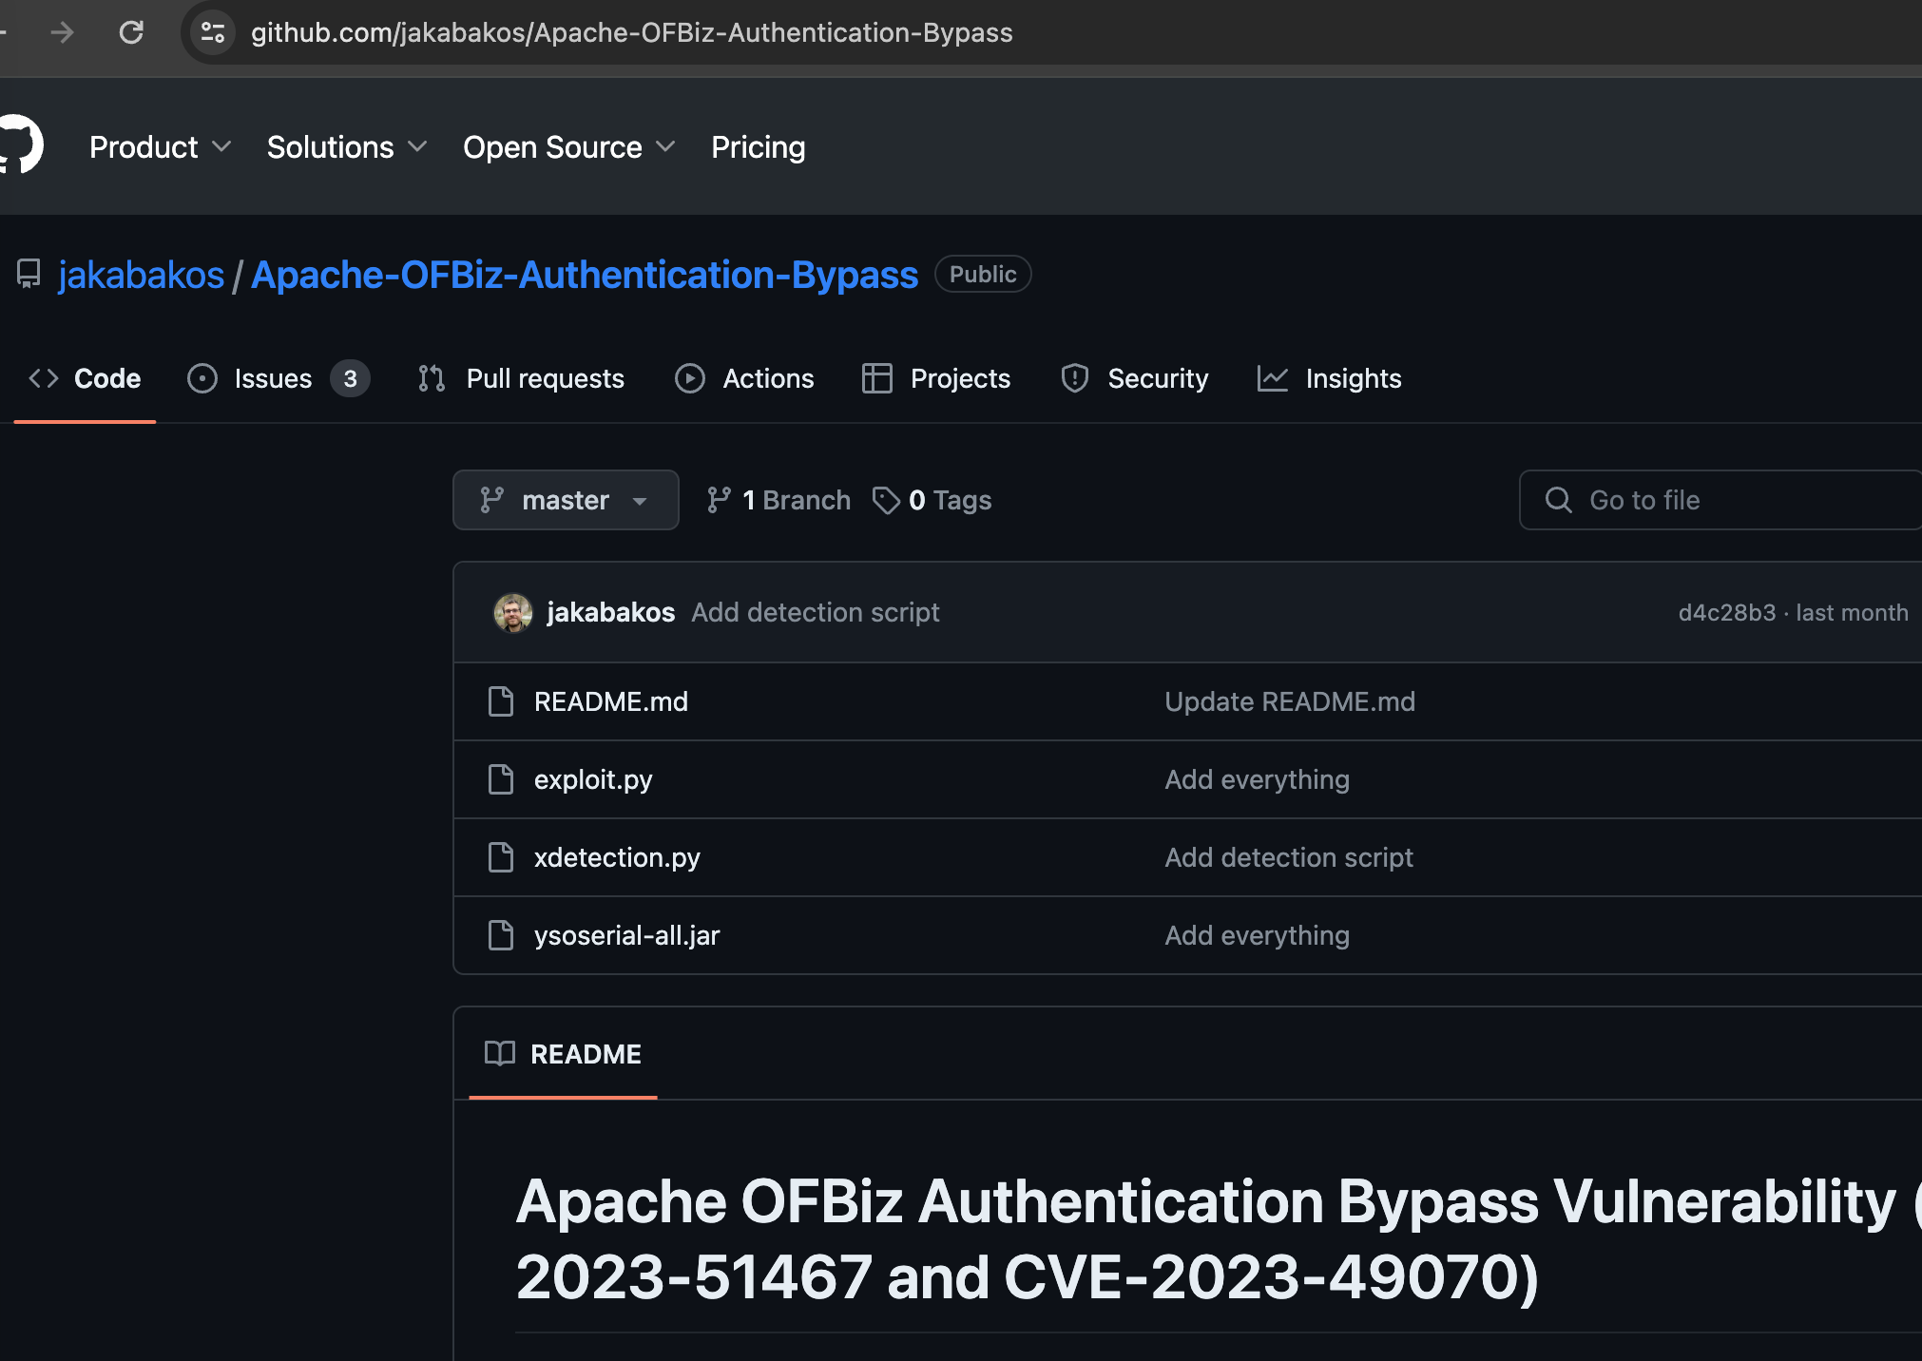Viewport: 1922px width, 1361px height.
Task: Open commit hash d4c28b3
Action: pyautogui.click(x=1726, y=612)
